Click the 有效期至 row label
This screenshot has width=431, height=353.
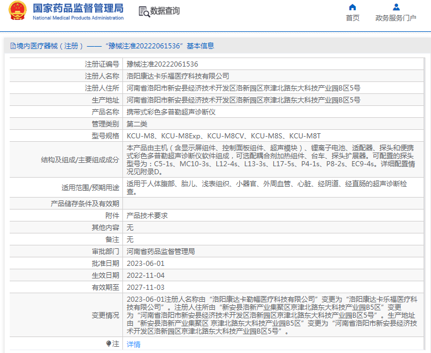point(105,288)
